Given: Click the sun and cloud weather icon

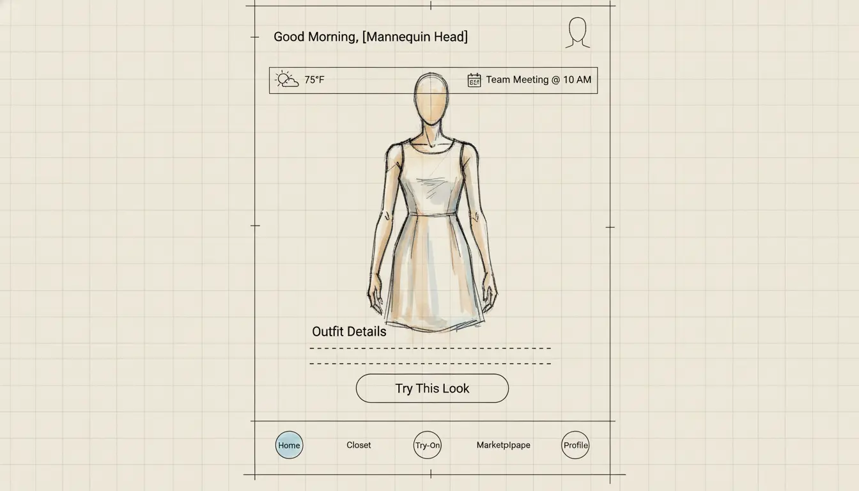Looking at the screenshot, I should coord(286,80).
